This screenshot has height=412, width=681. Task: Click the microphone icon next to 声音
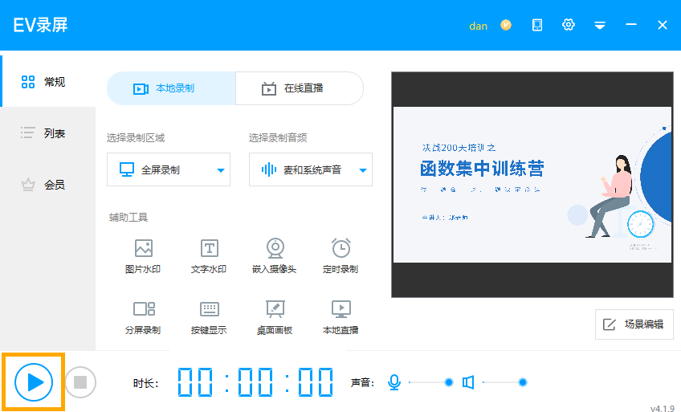pos(394,382)
